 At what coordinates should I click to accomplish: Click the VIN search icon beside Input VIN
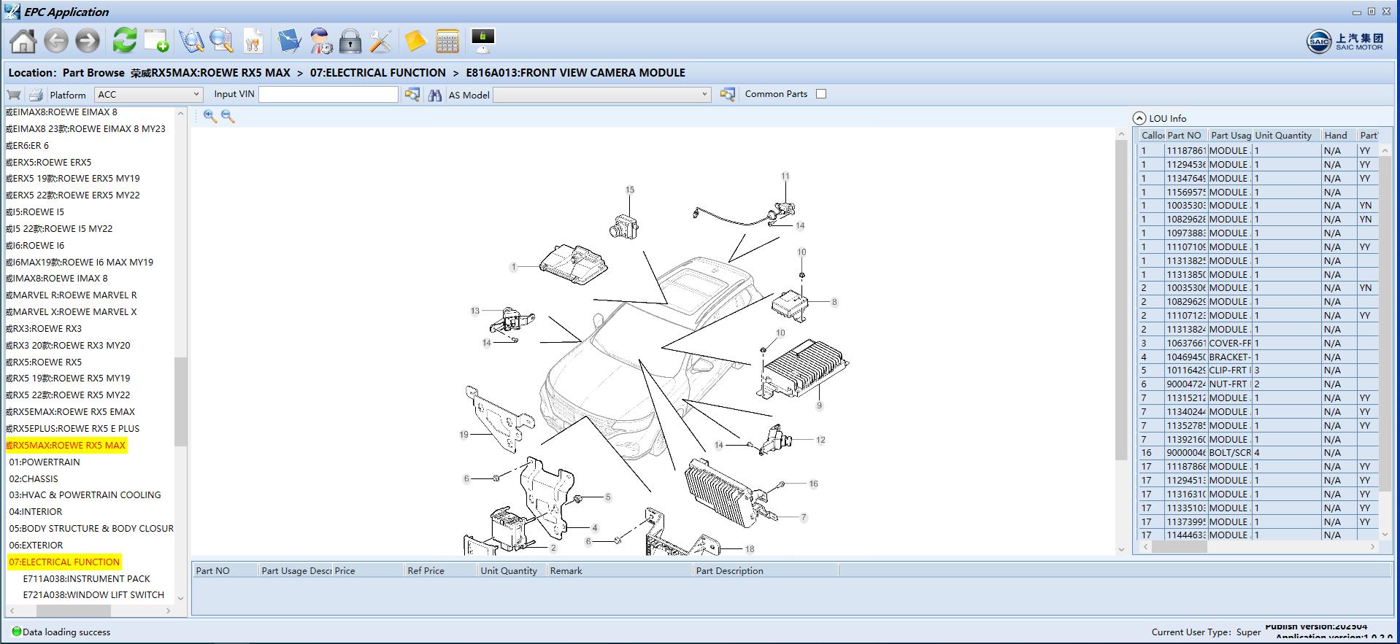412,95
